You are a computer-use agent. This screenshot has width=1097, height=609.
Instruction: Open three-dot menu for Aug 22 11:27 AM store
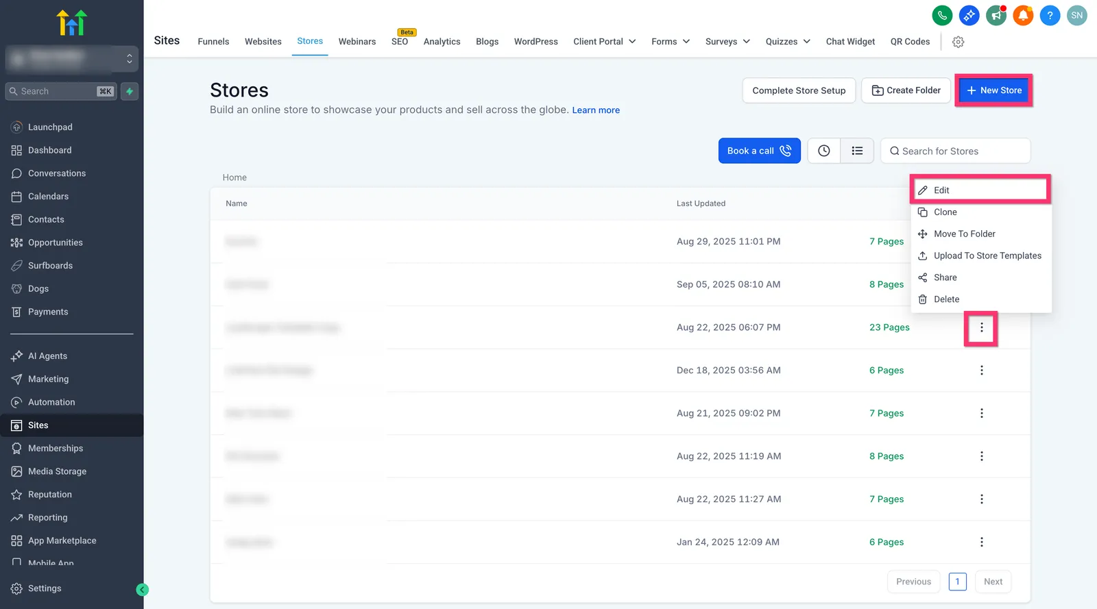click(x=981, y=499)
